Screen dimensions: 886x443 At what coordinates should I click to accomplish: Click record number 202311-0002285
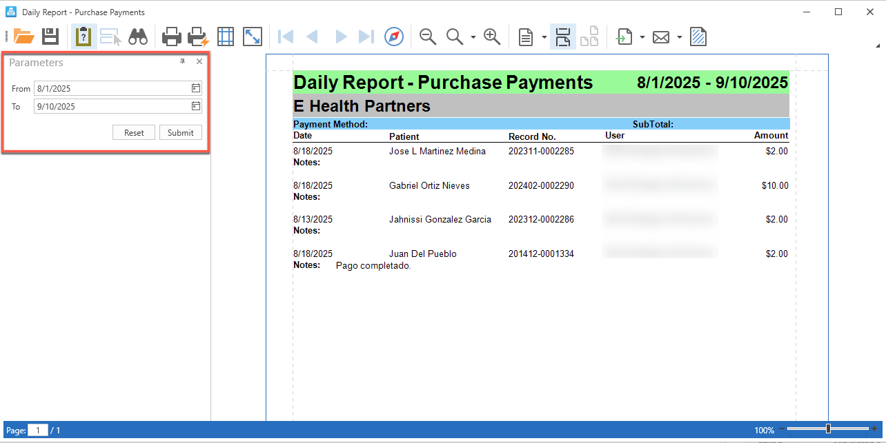coord(541,151)
